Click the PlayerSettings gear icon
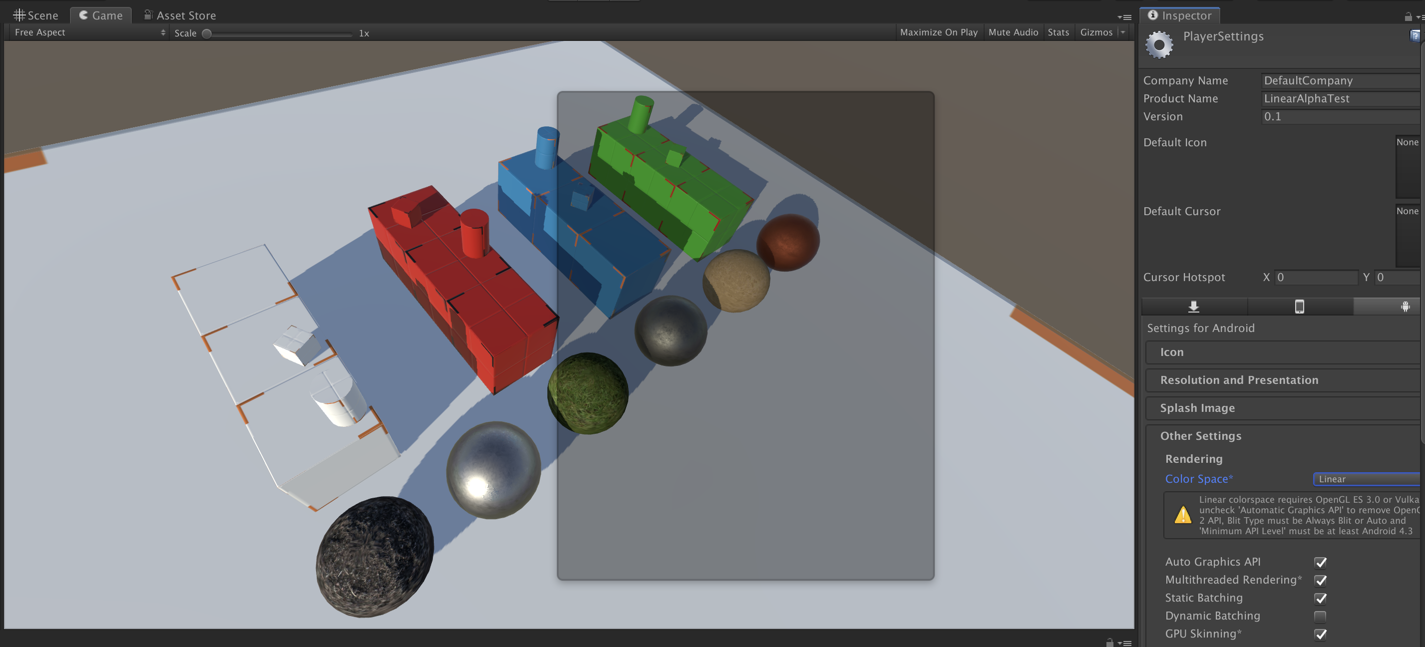Viewport: 1425px width, 647px height. click(1159, 45)
